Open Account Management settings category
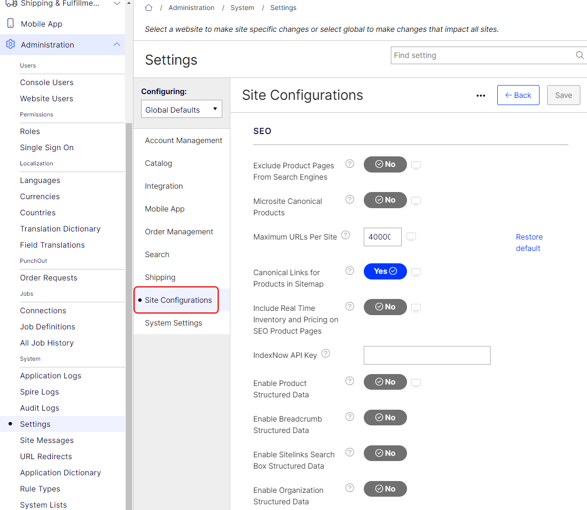 (x=183, y=140)
